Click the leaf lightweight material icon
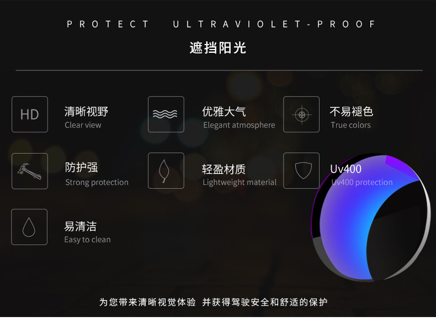Screen dimensions: 436x327 click(166, 171)
